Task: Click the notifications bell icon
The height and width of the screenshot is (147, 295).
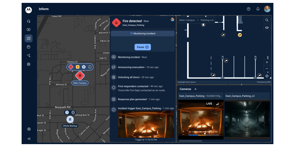Action: coord(258,9)
